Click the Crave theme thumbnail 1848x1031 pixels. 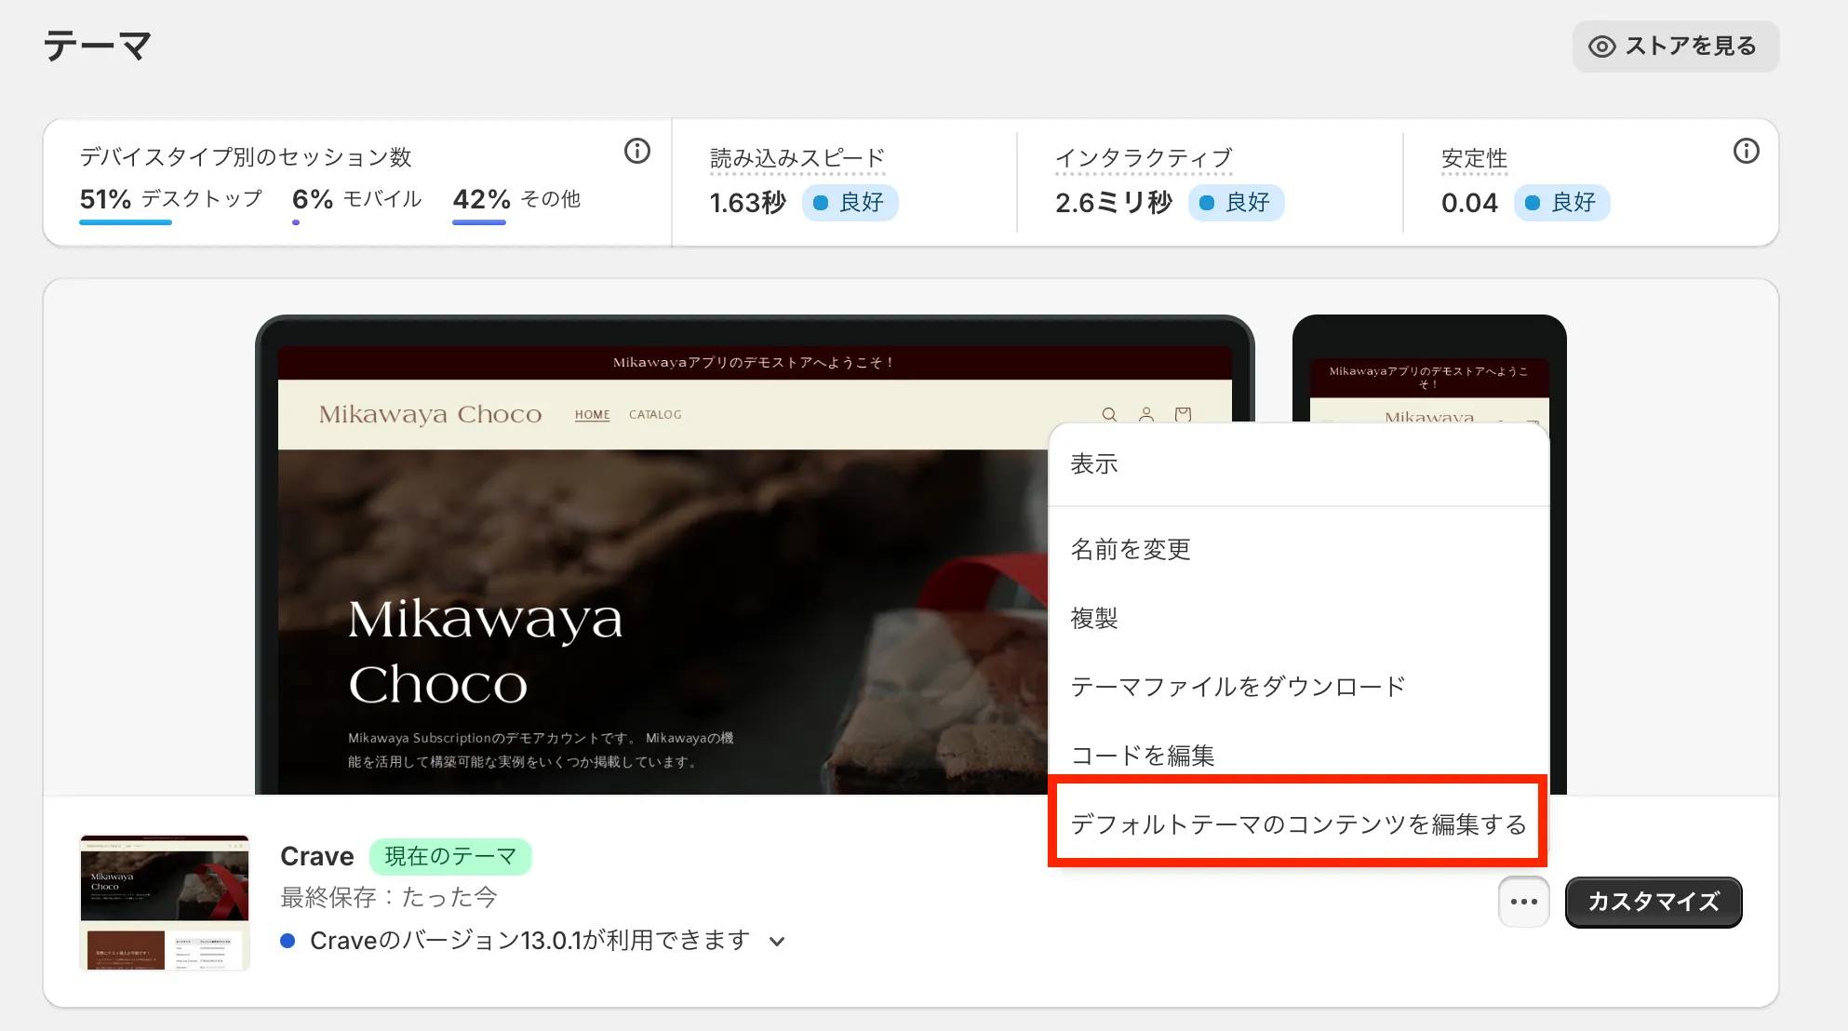click(x=165, y=902)
